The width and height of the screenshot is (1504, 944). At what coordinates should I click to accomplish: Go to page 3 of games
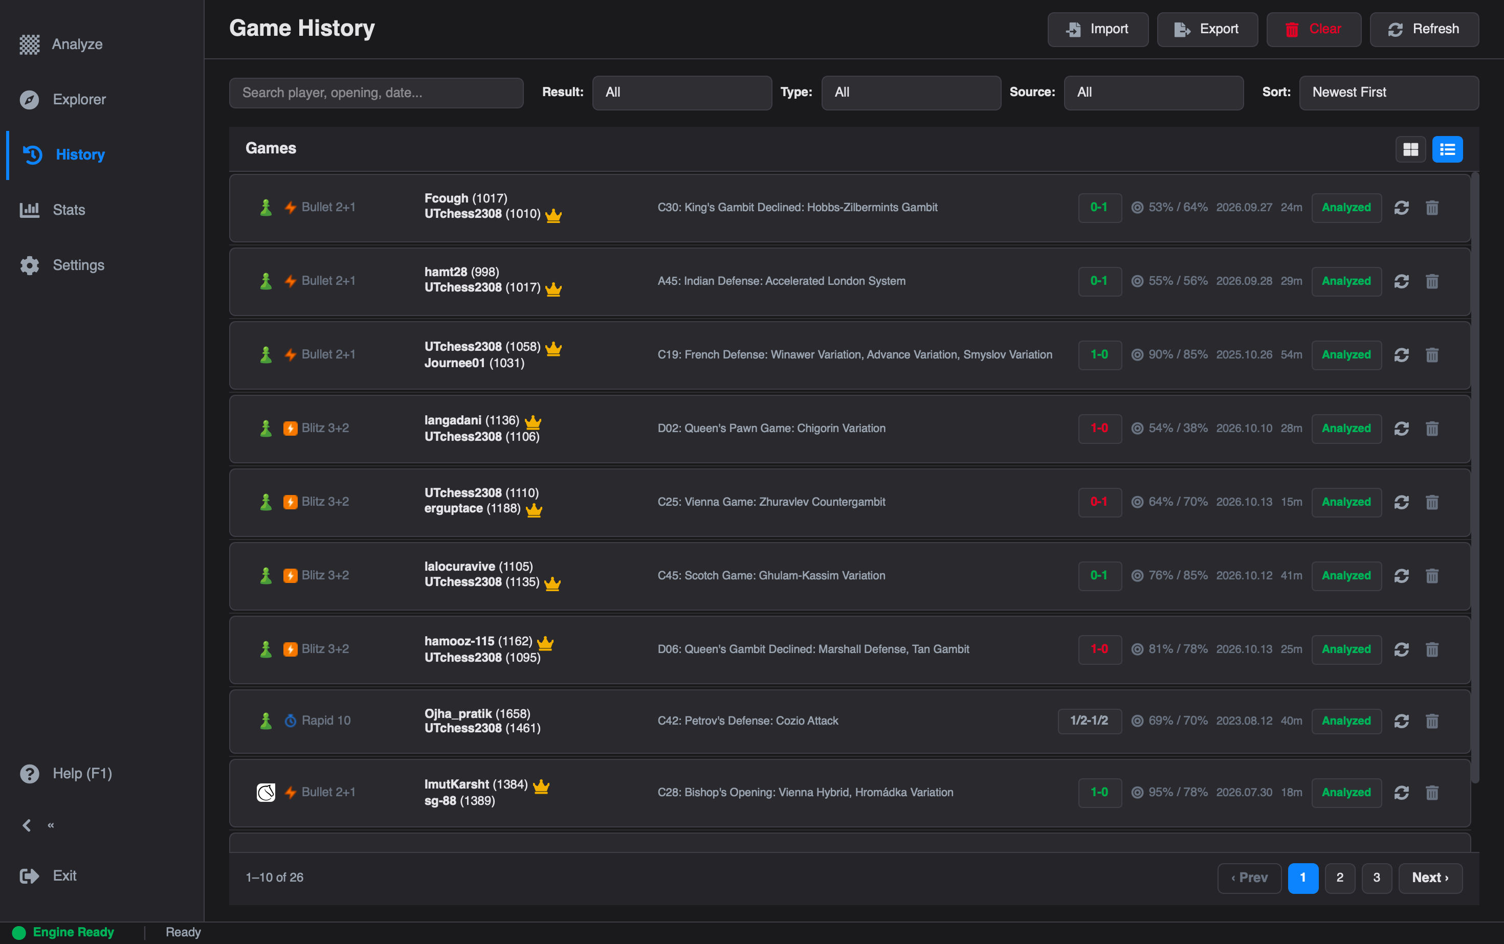1377,878
